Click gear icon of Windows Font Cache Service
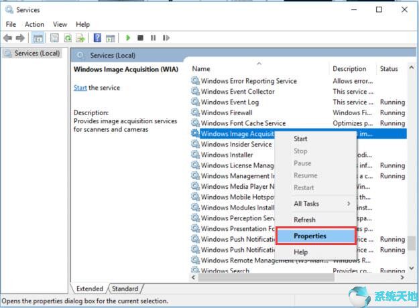 coord(195,123)
